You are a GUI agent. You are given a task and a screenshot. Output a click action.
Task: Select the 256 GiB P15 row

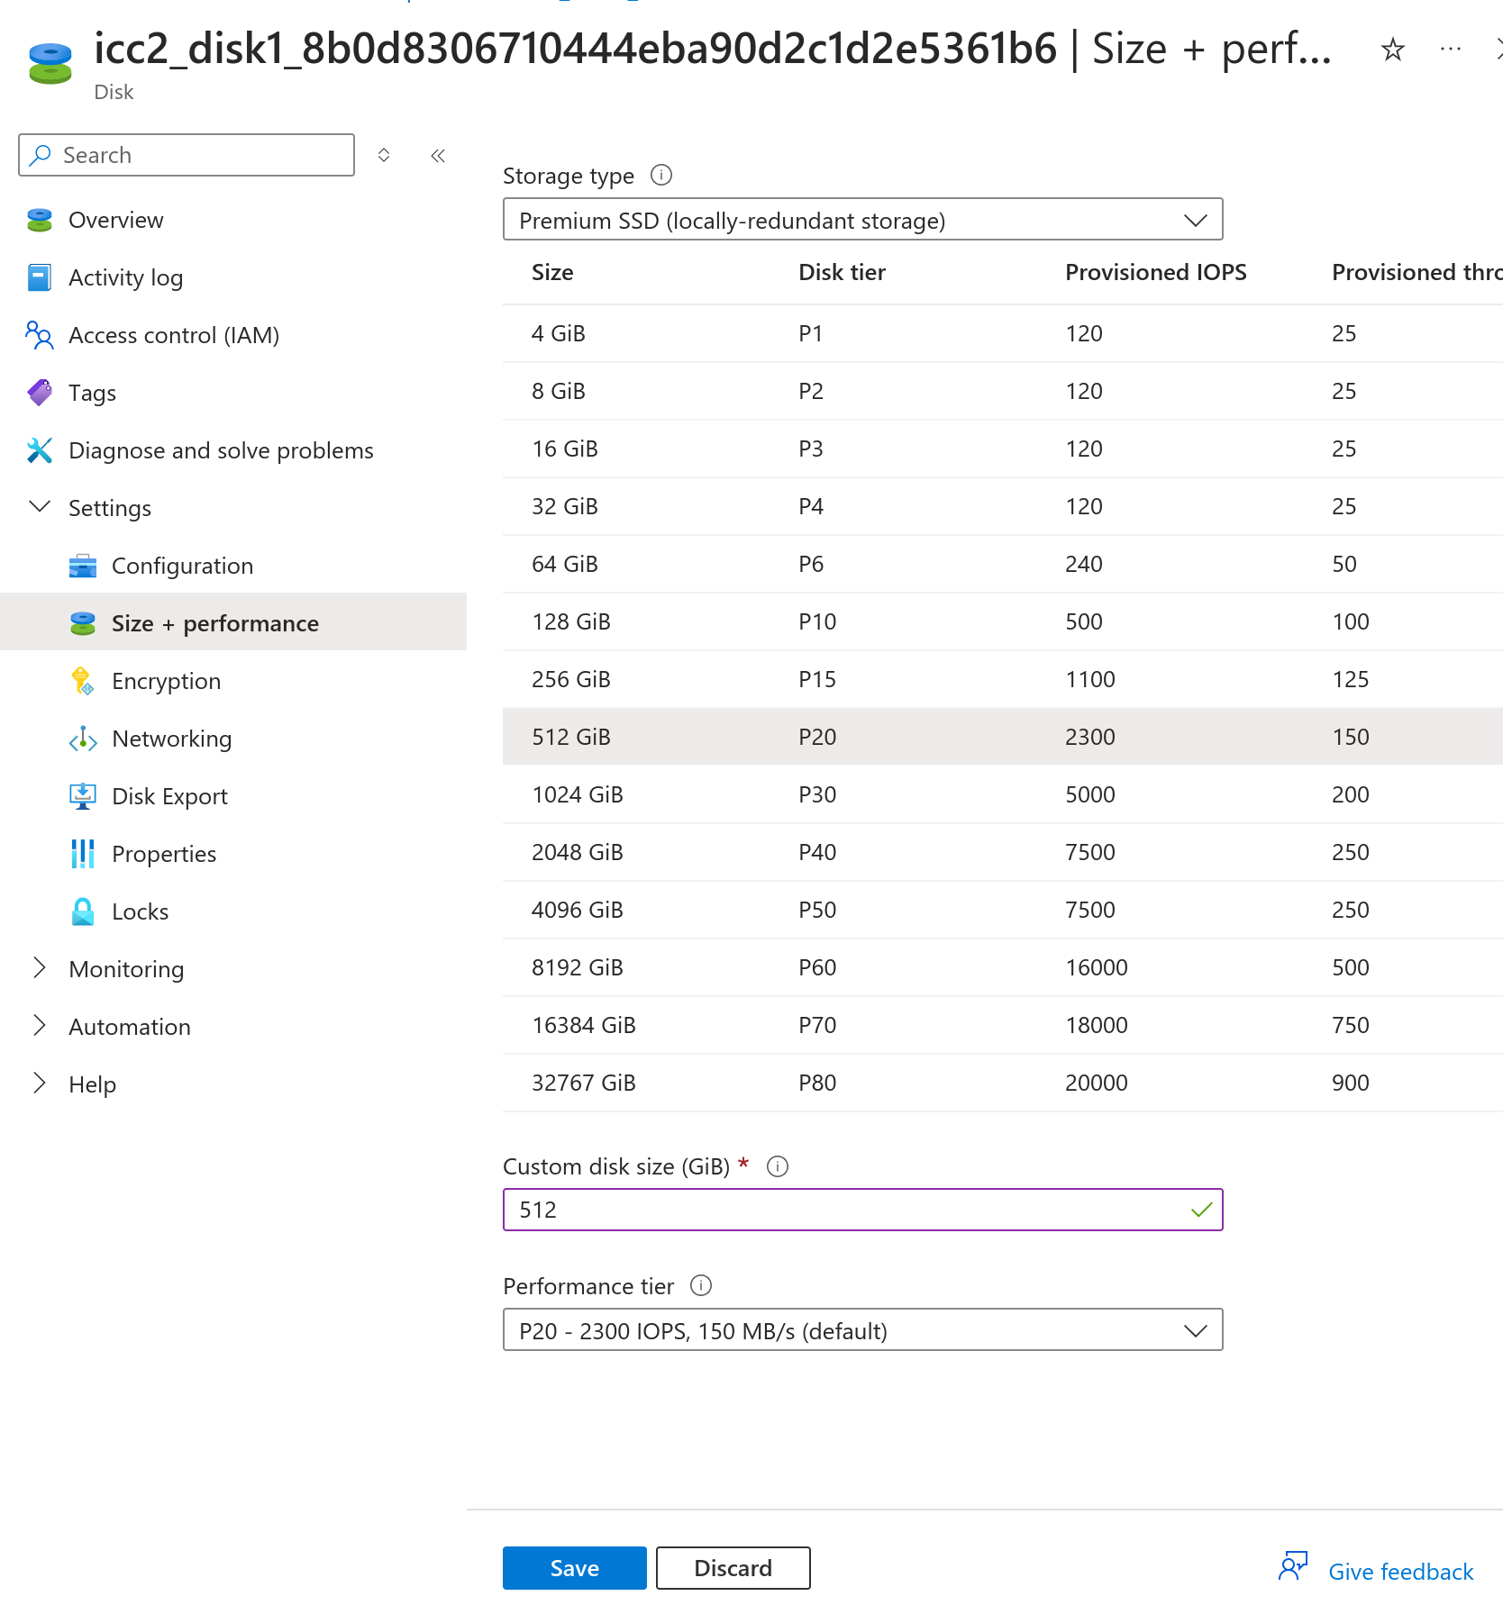(1003, 679)
